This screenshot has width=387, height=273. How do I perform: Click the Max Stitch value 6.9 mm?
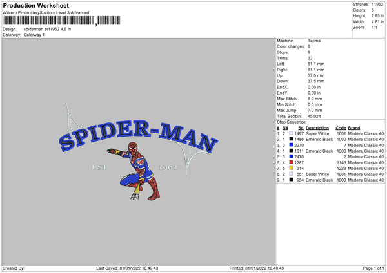click(315, 99)
